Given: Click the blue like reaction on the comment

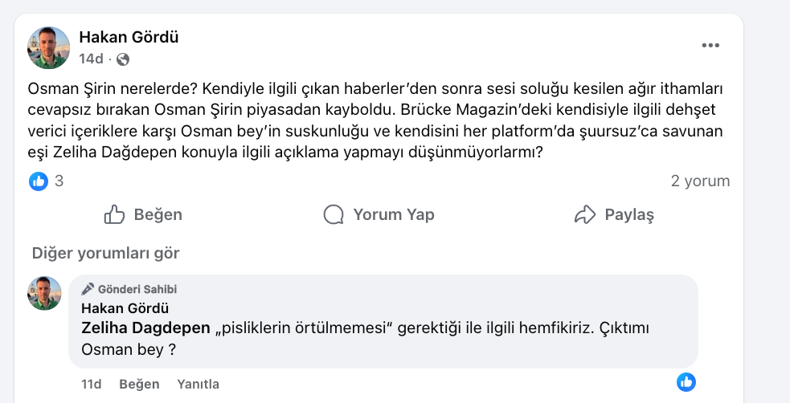Looking at the screenshot, I should click(686, 382).
